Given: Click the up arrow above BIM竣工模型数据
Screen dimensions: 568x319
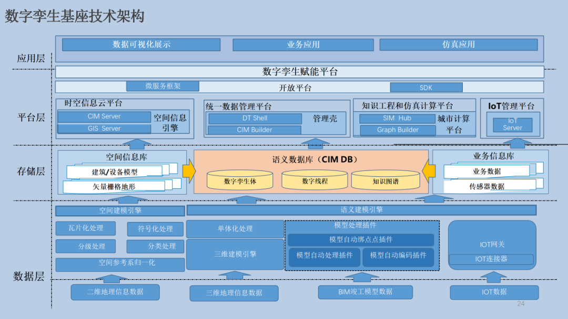Looking at the screenshot, I should tap(361, 277).
